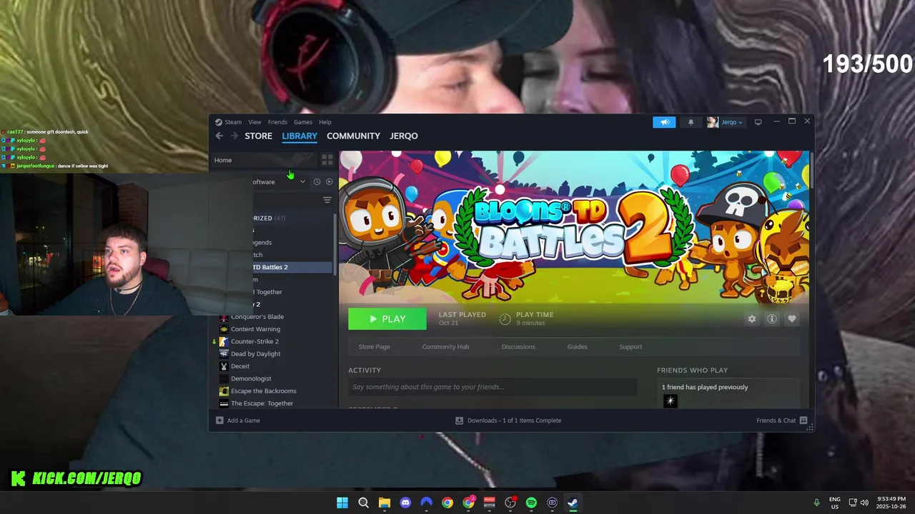
Task: Switch to the STORE tab
Action: [259, 136]
